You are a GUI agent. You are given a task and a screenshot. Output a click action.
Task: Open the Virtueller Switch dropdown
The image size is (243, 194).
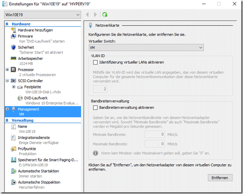[146, 48]
